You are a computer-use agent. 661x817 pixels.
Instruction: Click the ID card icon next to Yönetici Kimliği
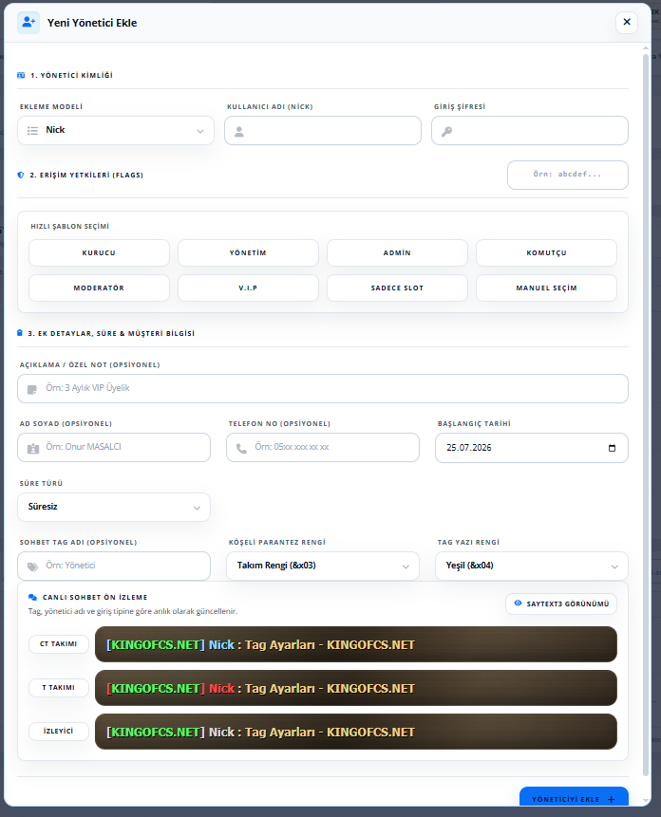21,76
